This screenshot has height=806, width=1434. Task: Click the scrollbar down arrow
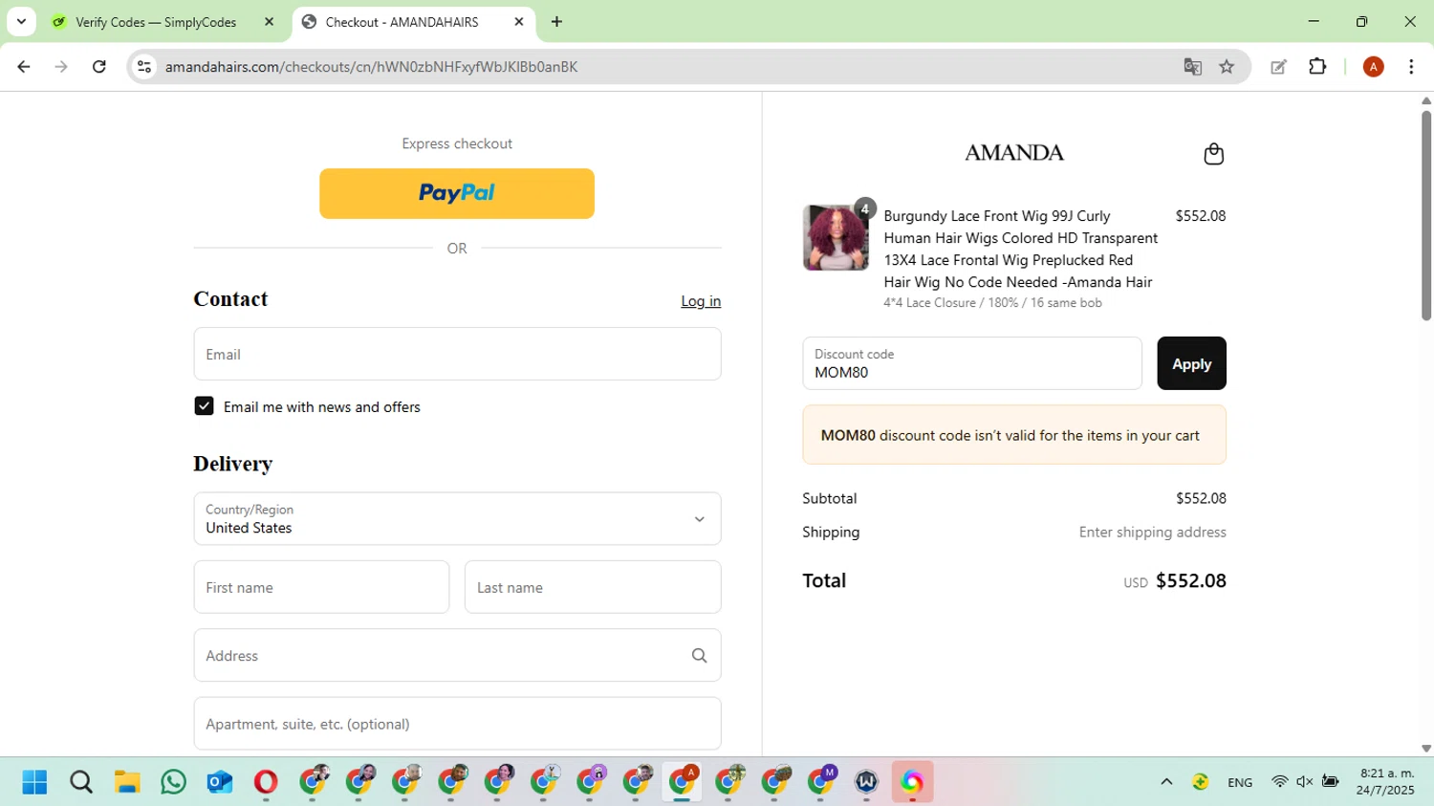(1425, 749)
